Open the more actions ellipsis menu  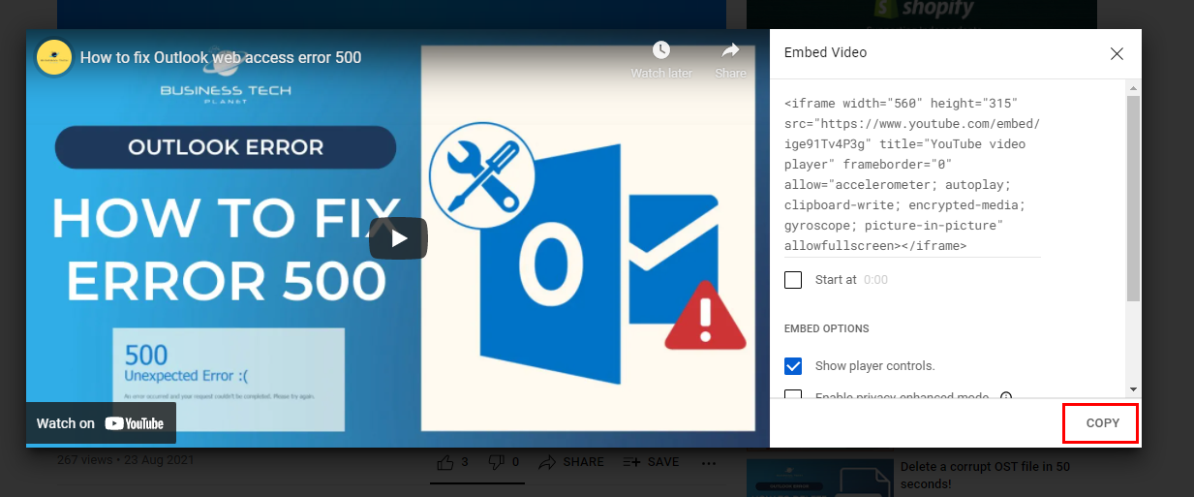coord(709,462)
